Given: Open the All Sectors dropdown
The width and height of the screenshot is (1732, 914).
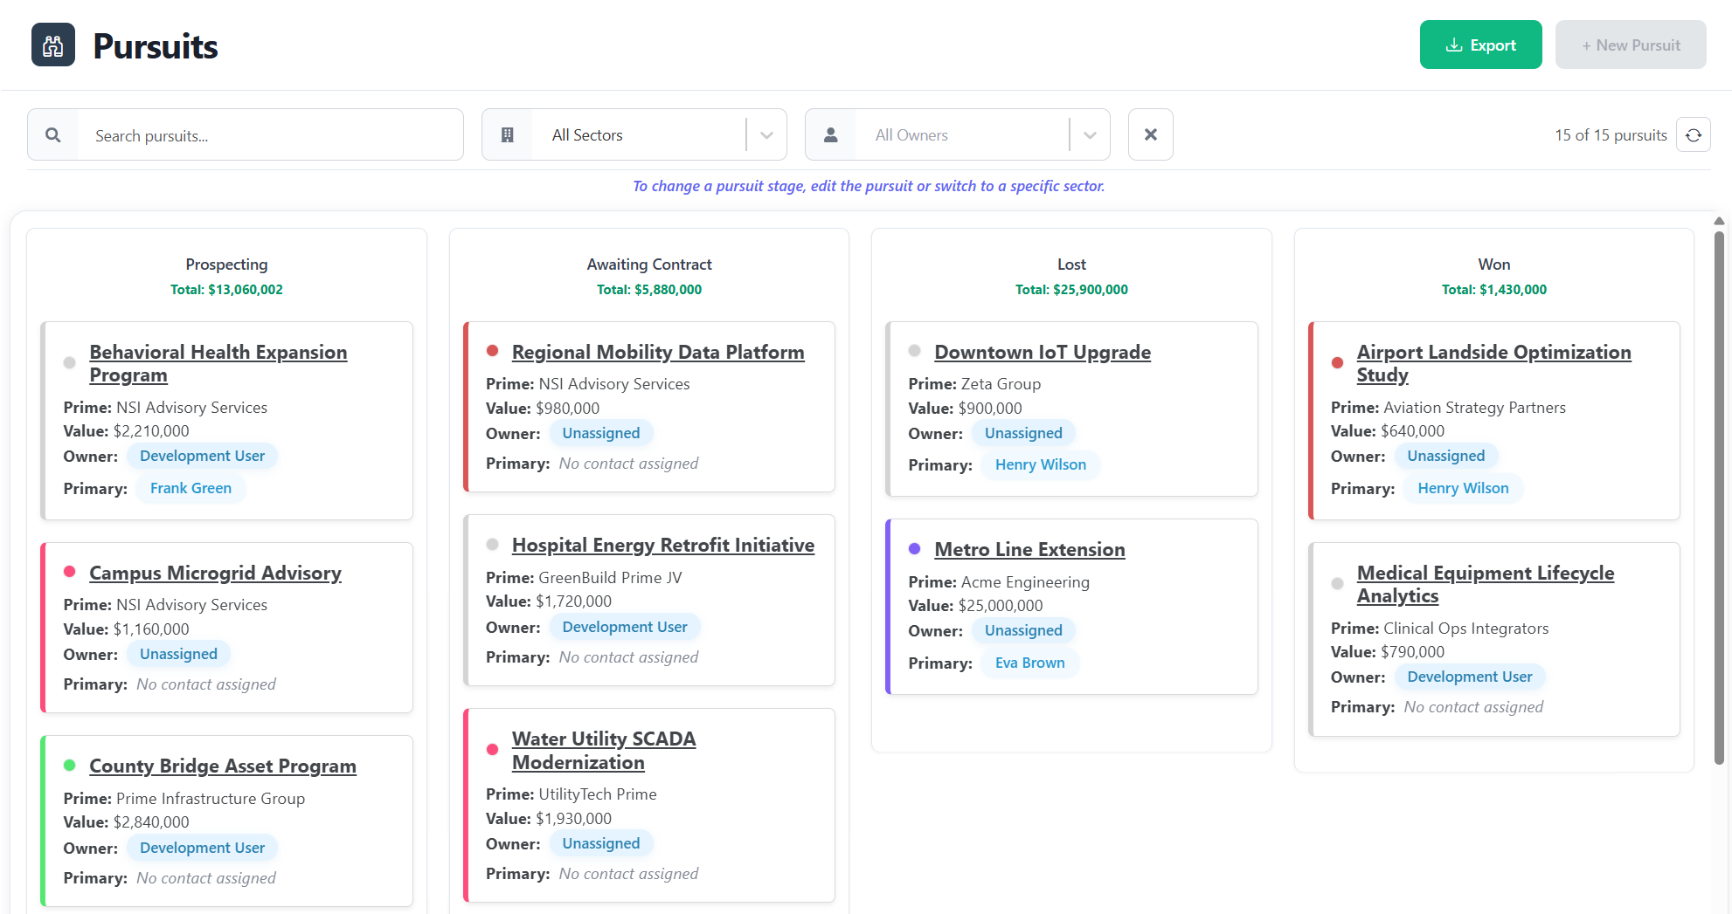Looking at the screenshot, I should [x=638, y=135].
